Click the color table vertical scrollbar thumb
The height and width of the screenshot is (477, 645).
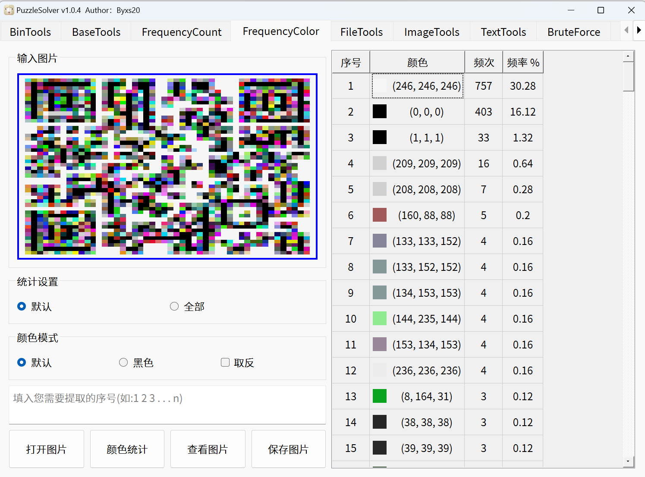point(628,77)
